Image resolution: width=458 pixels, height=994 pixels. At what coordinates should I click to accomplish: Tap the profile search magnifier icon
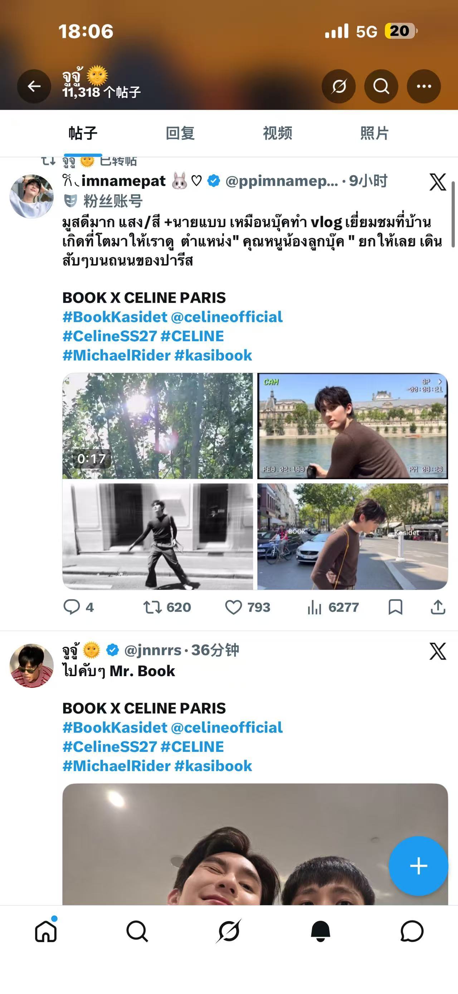(x=381, y=86)
